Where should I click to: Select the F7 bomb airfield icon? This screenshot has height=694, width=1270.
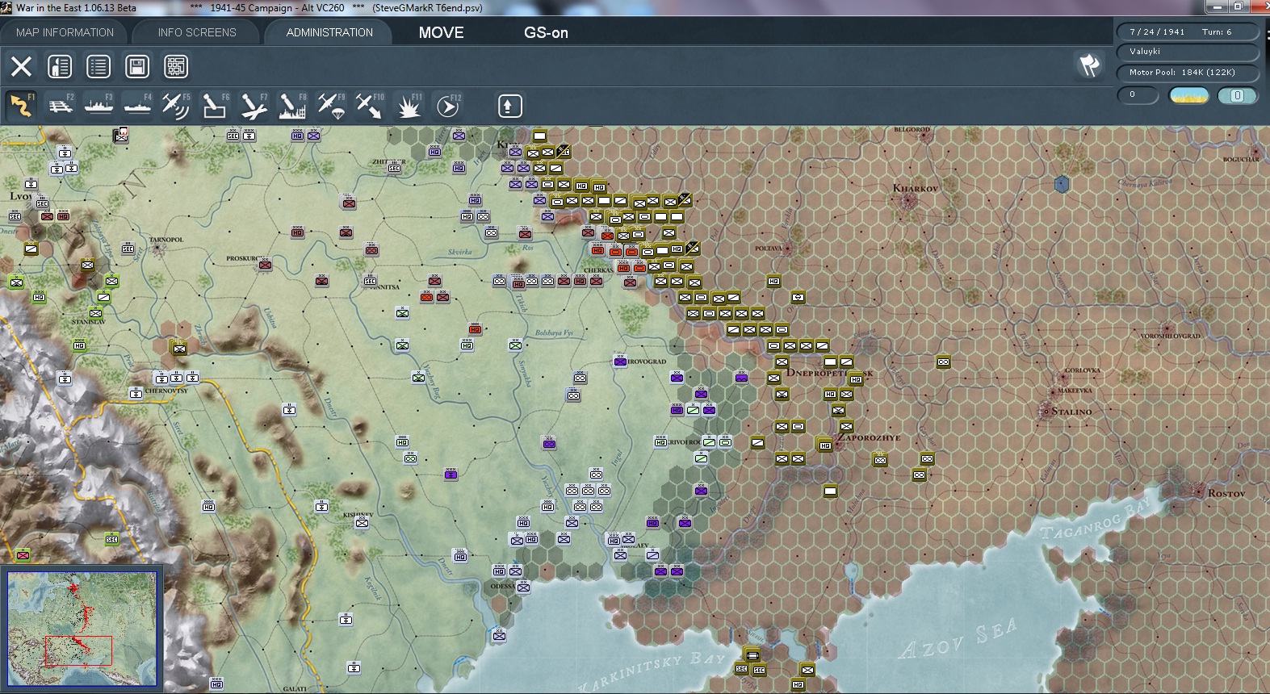point(254,106)
